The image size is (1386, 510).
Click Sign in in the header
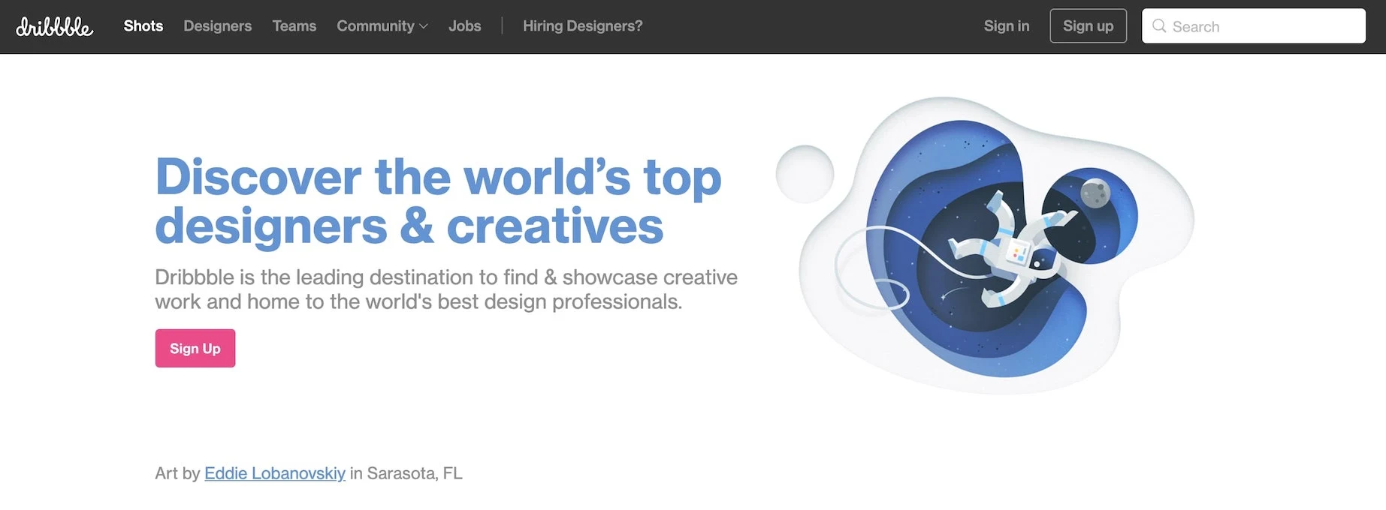[1006, 26]
